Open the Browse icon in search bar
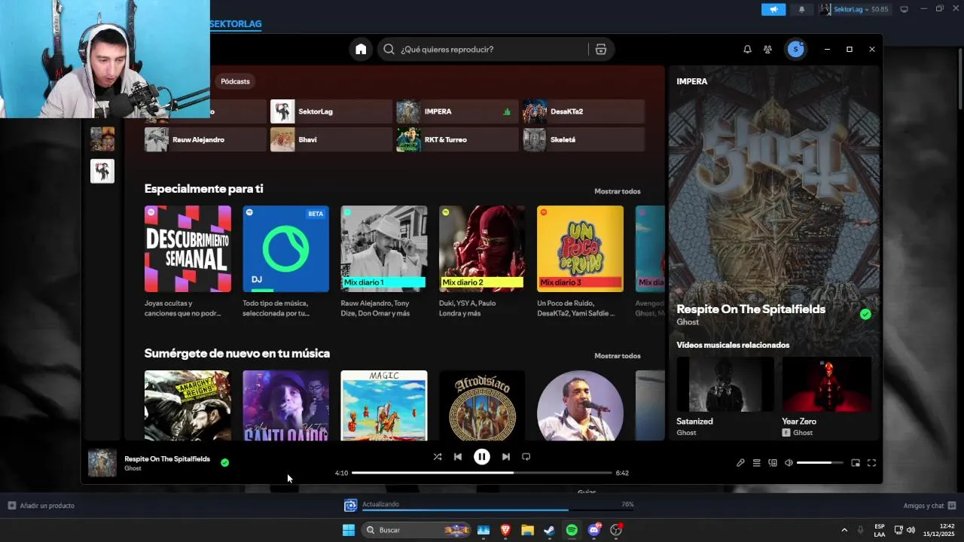 pyautogui.click(x=600, y=49)
